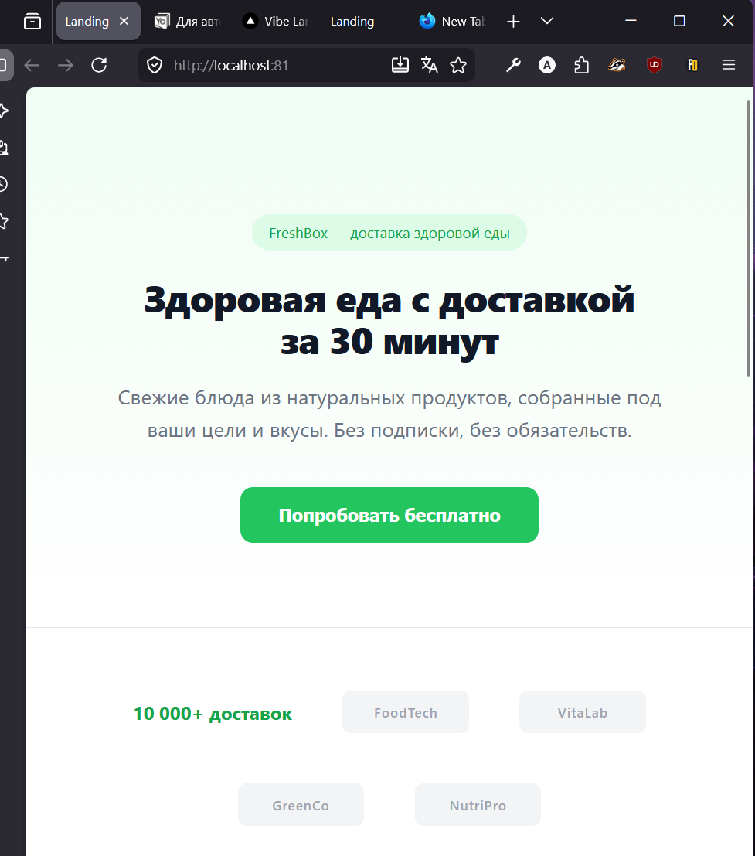Screen dimensions: 755x856
Task: Switch to the second Landing tab
Action: (x=352, y=21)
